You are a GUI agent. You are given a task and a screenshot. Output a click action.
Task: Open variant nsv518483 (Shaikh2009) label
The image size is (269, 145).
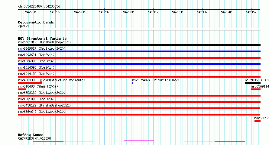(x=38, y=86)
